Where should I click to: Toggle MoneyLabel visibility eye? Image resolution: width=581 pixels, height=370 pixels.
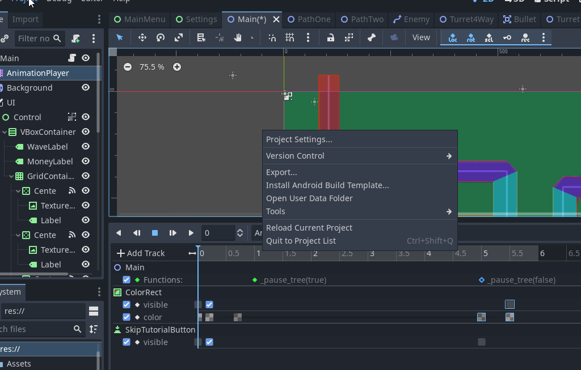pos(86,161)
